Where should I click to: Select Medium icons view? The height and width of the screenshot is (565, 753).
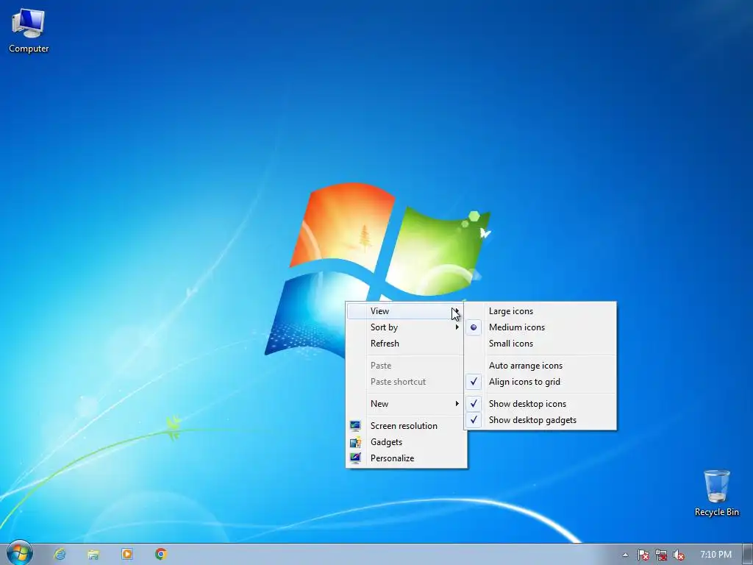[x=540, y=327]
